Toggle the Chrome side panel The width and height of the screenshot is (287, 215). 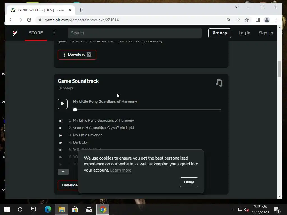point(258,20)
